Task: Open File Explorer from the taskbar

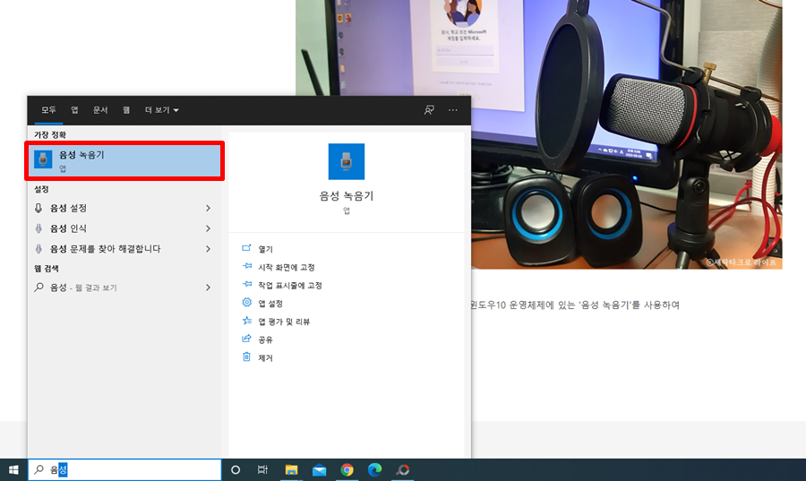Action: 291,469
